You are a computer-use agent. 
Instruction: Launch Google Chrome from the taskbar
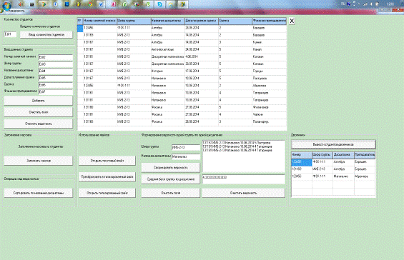click(90, 4)
